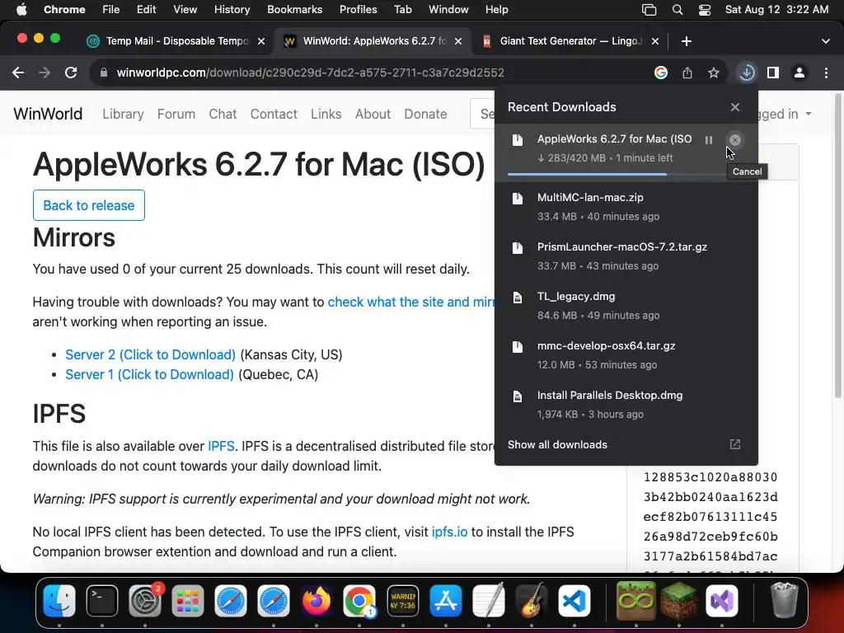Open the Trash in the Dock
The height and width of the screenshot is (633, 844).
(x=785, y=600)
